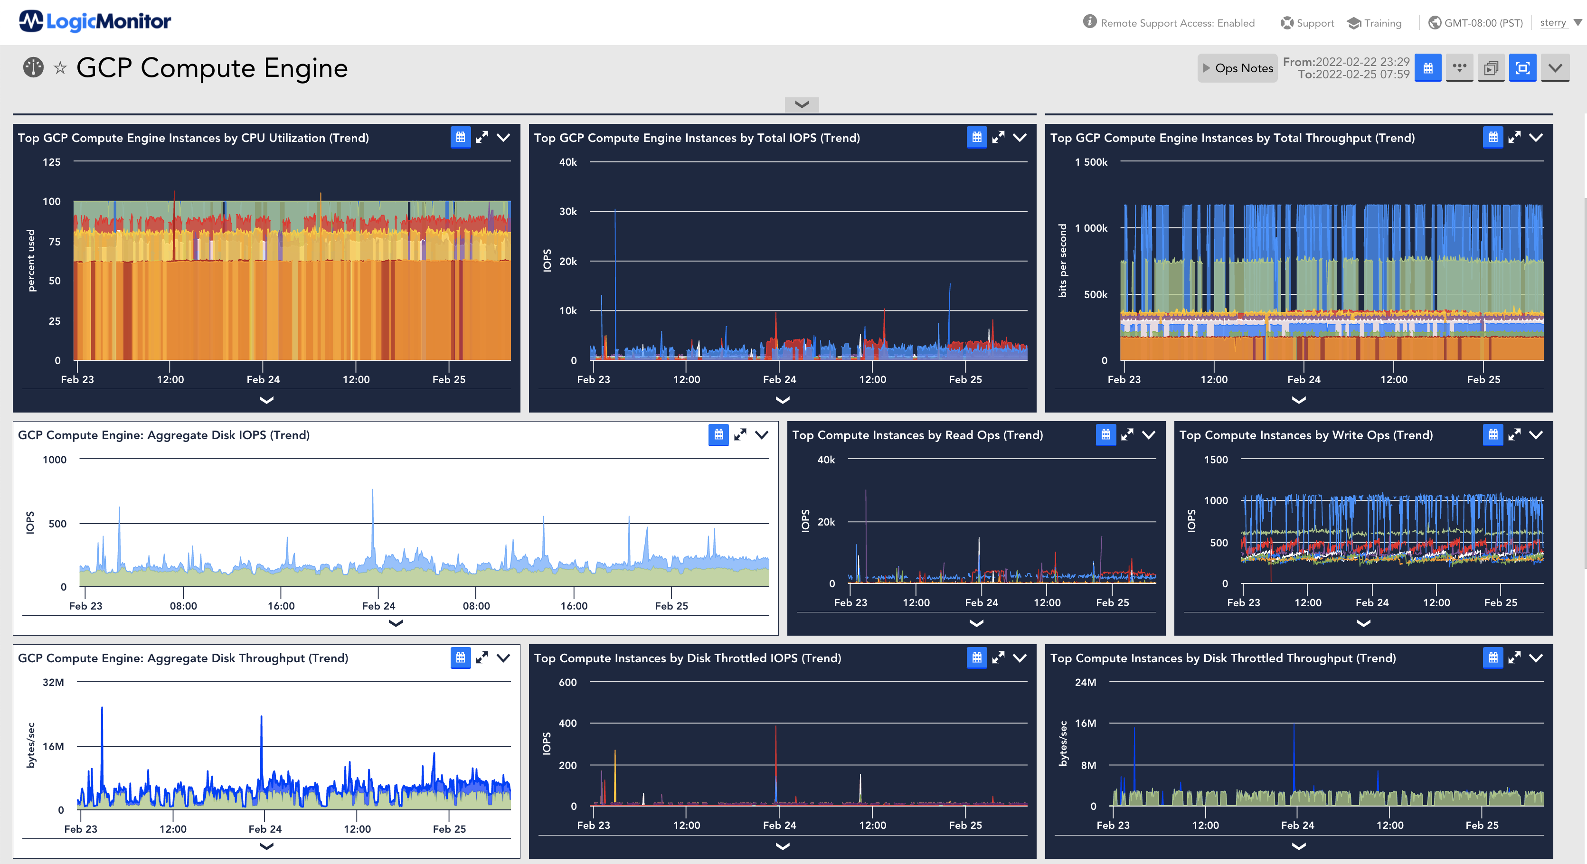Click the LogicMonitor logo
1587x864 pixels.
tap(95, 21)
